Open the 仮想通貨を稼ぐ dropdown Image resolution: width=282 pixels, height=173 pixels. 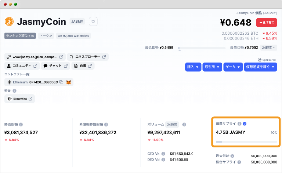(260, 67)
